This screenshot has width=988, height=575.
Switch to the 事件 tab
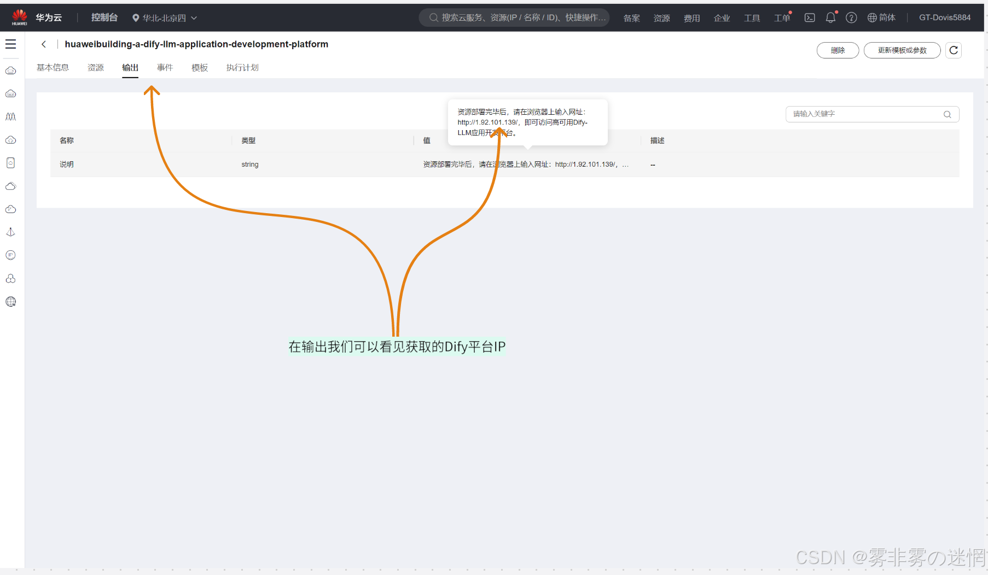(165, 68)
